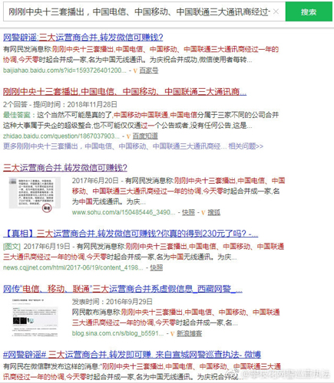334x383 pixels.
Task: Open the Sohu result 三大运营商合并 title
Action: [65, 168]
